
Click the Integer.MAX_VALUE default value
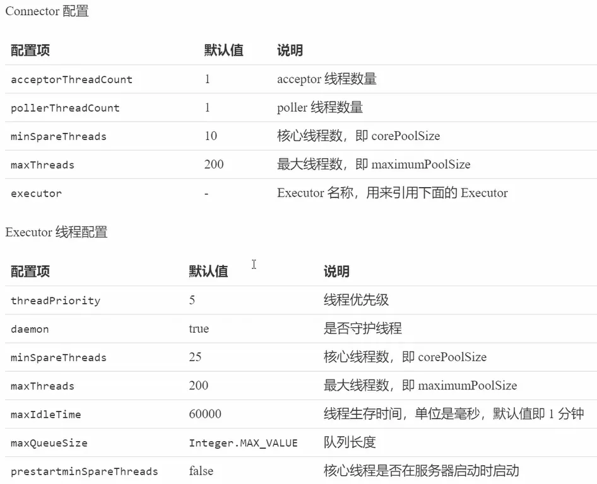click(244, 443)
